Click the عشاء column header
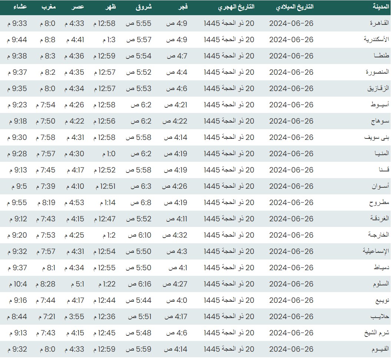Screen dimensions: 391x358 (17, 7)
